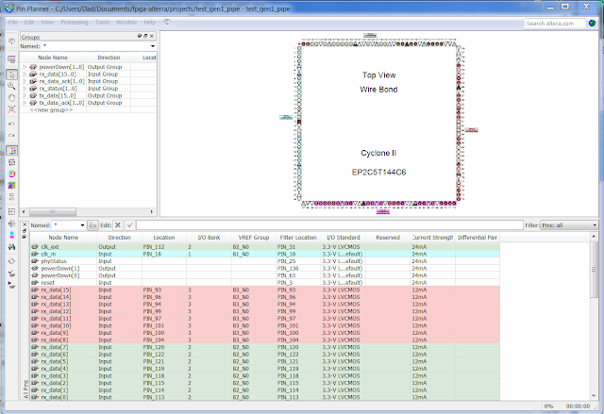
Task: Click the I/O Standard column header
Action: [x=344, y=238]
